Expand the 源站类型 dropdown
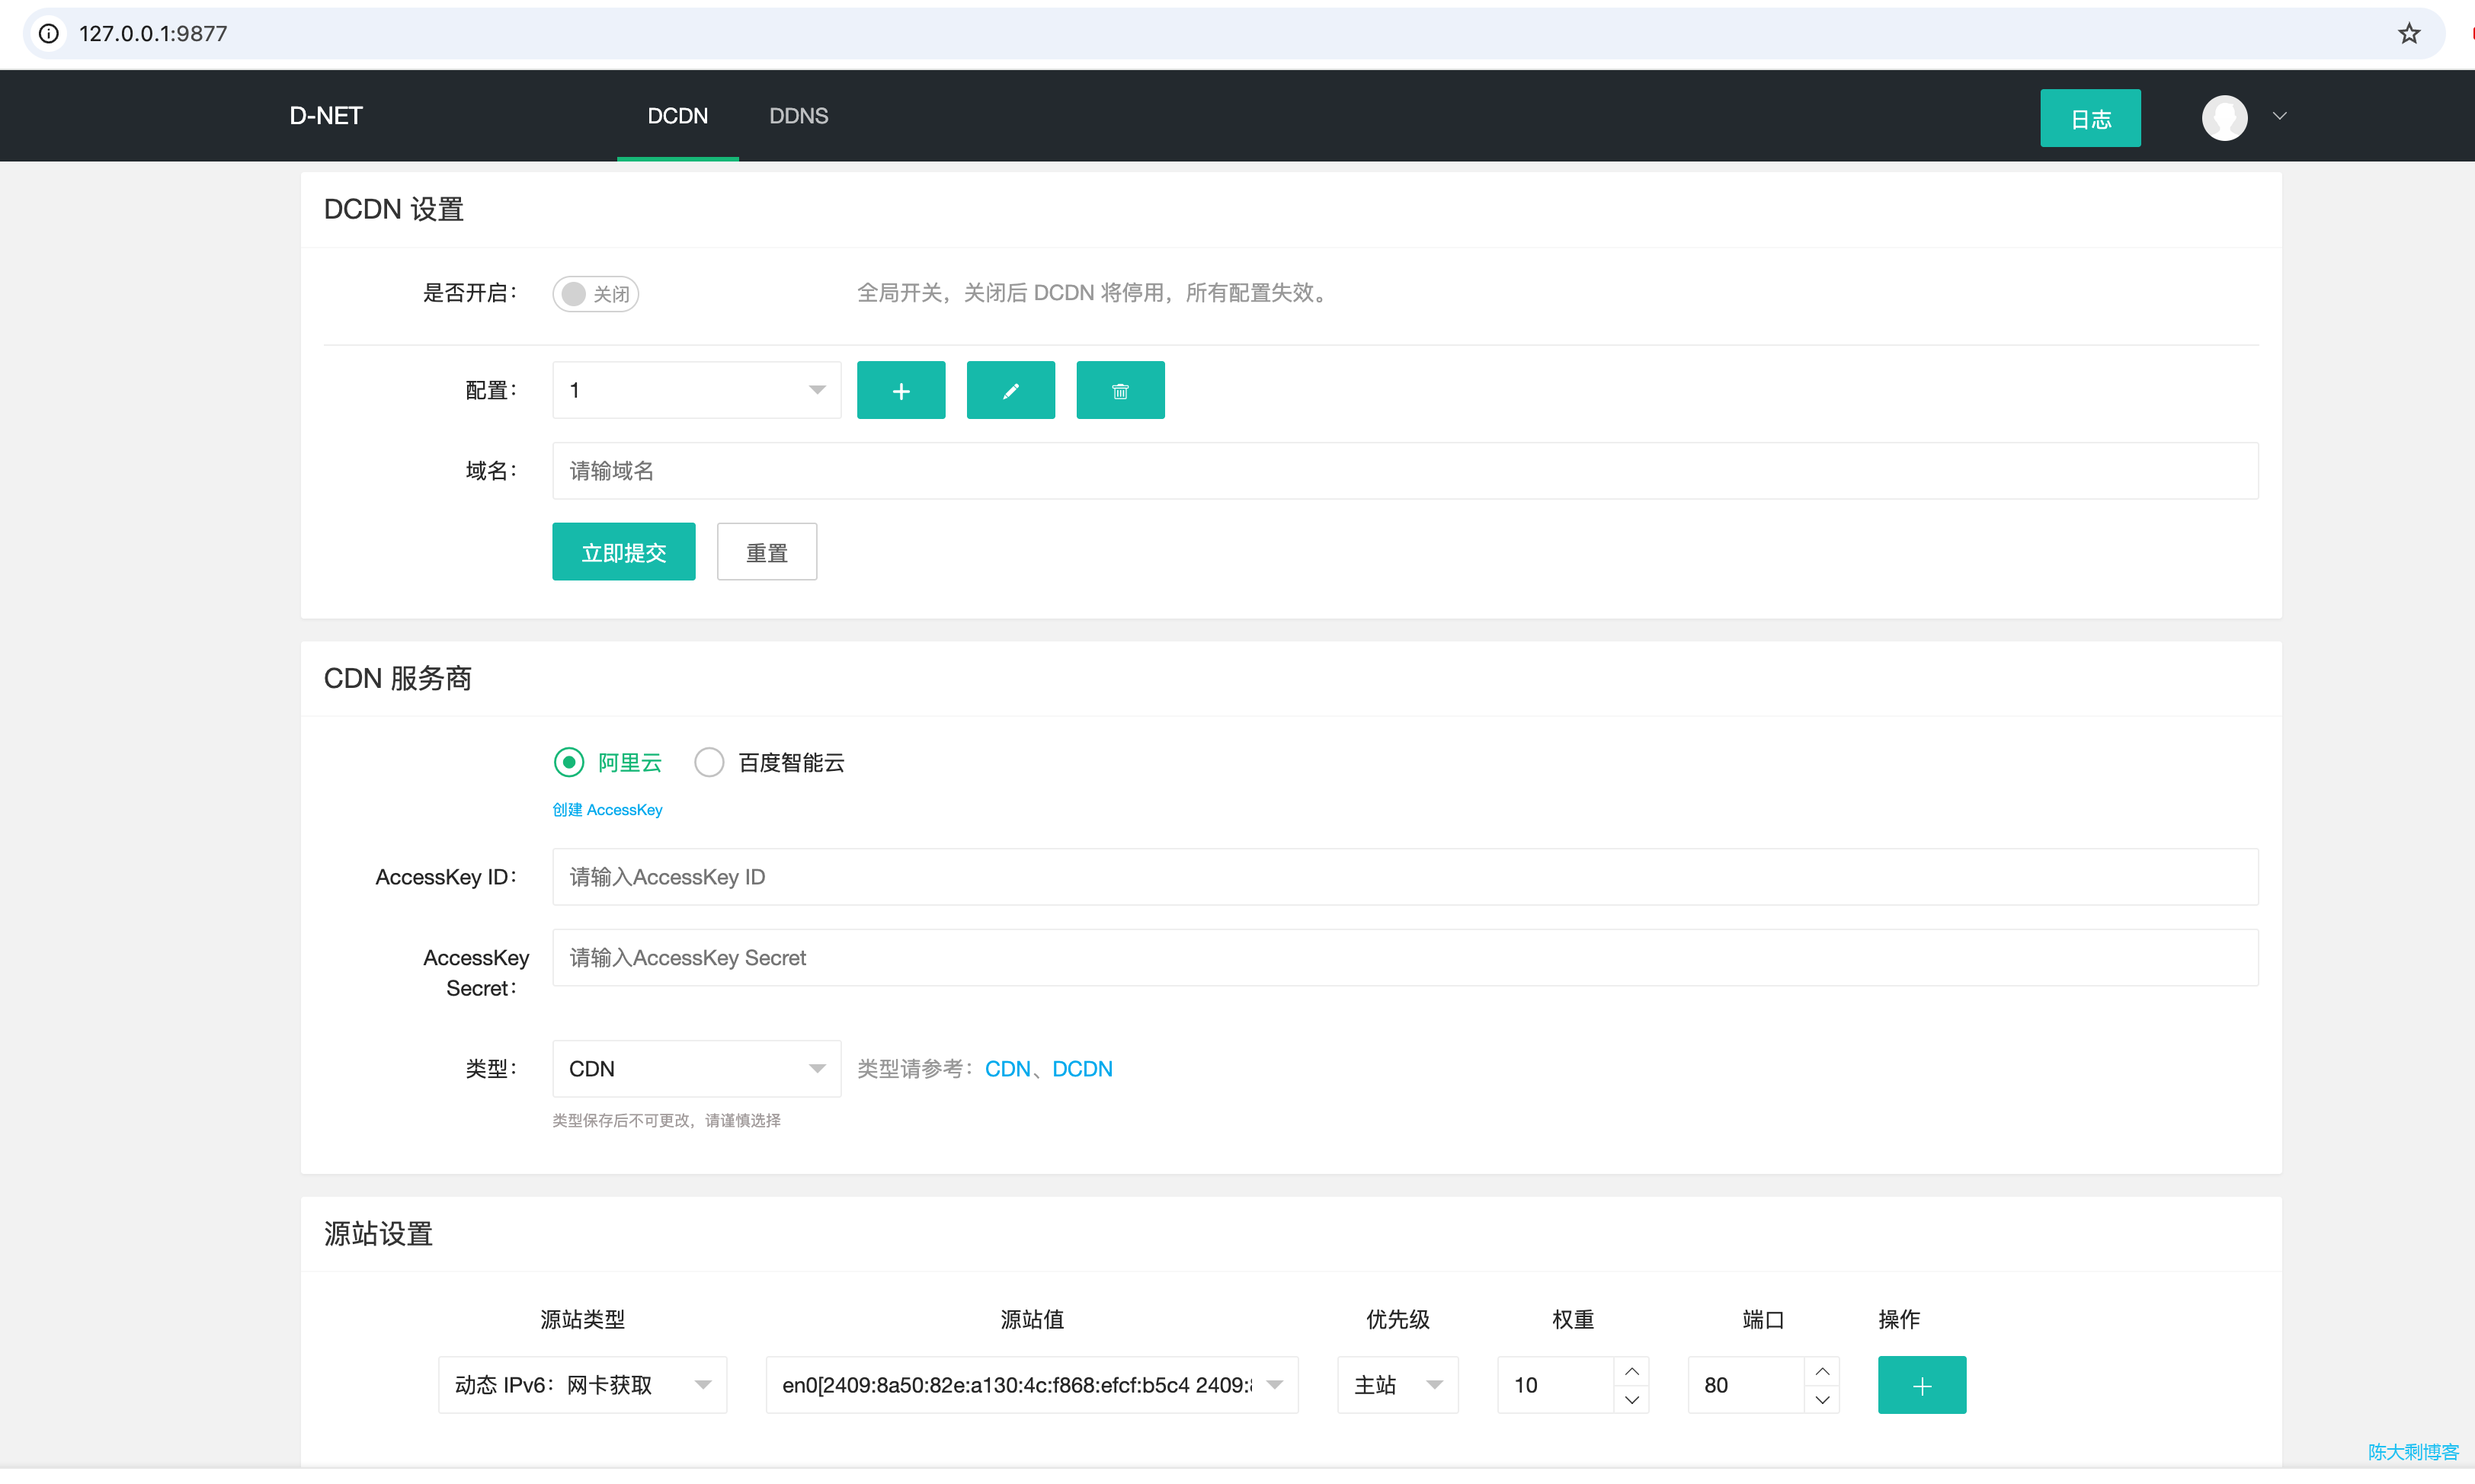2475x1484 pixels. (x=582, y=1384)
